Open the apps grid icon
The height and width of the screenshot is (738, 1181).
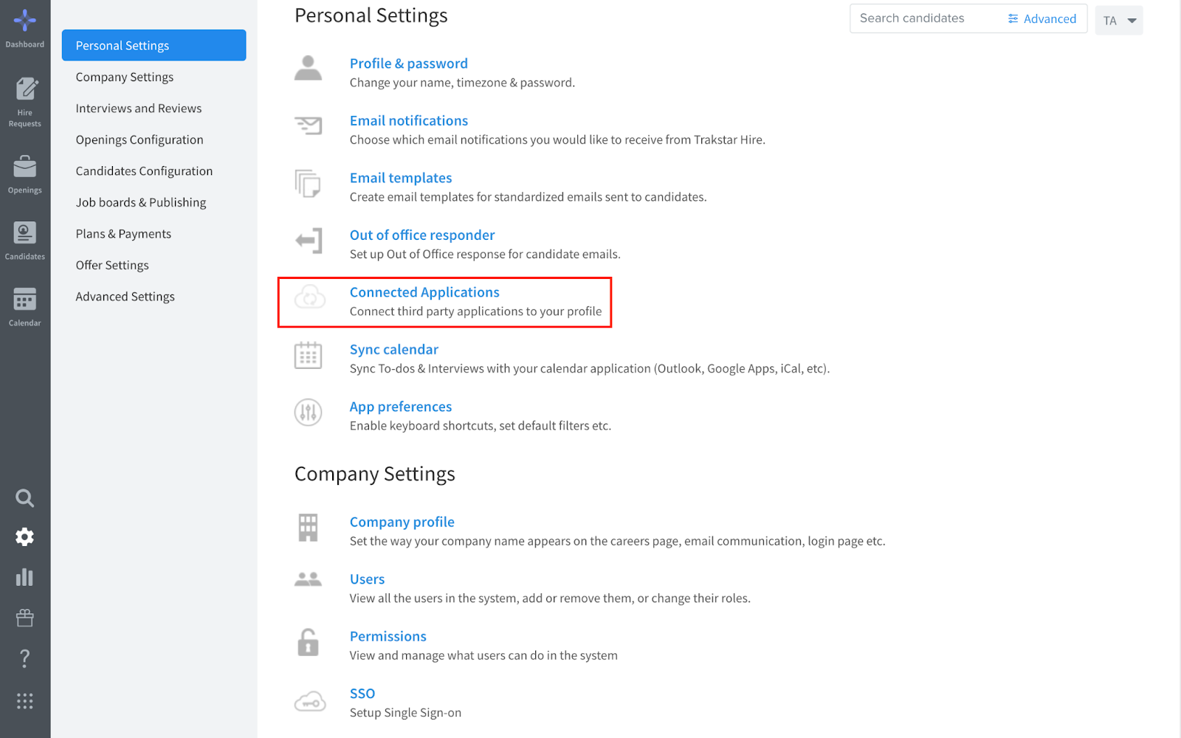[x=25, y=701]
